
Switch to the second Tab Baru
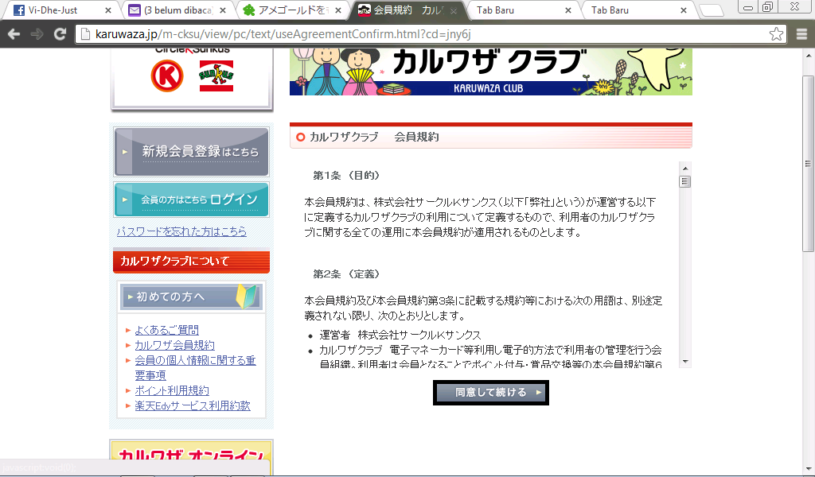(x=634, y=10)
